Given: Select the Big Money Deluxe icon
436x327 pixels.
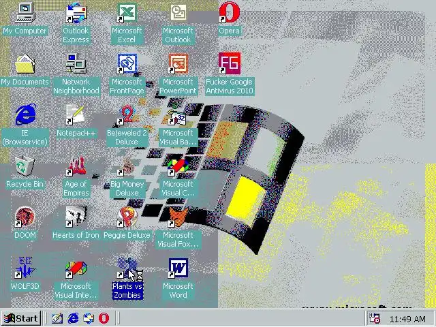Looking at the screenshot, I should point(127,166).
